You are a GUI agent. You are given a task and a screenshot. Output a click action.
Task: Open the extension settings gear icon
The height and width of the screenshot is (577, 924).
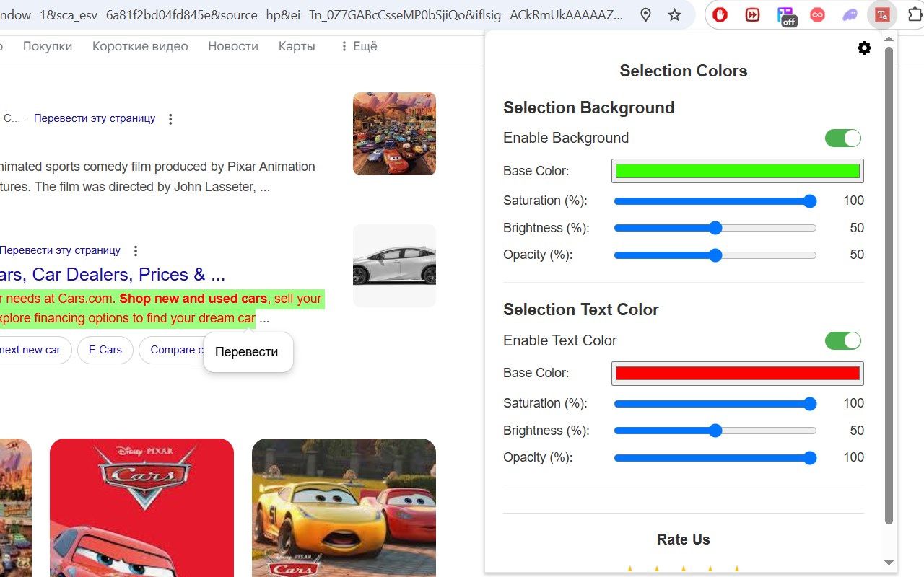[x=864, y=48]
